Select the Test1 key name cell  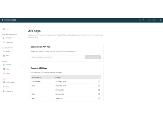coord(34,94)
